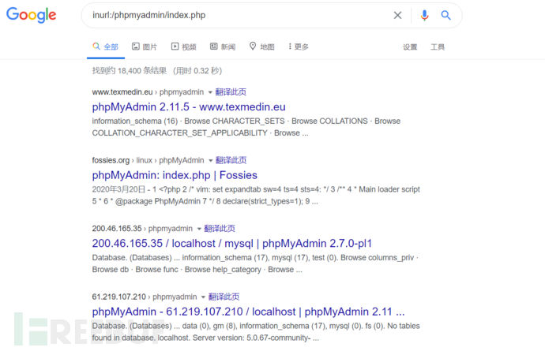The width and height of the screenshot is (545, 351).
Task: Clear the search box with the X icon
Action: pos(397,15)
